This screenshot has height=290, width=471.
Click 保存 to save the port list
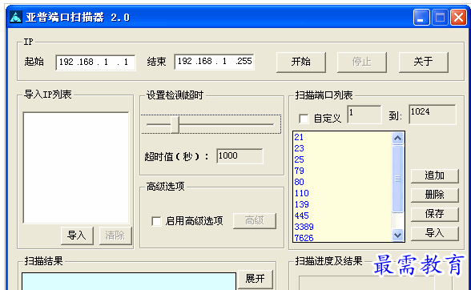coord(435,214)
